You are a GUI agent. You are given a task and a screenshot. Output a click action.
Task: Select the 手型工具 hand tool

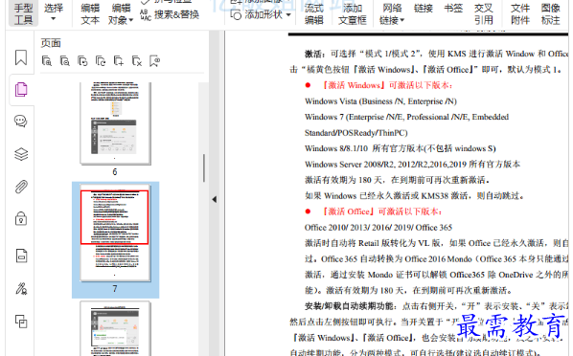coord(23,13)
